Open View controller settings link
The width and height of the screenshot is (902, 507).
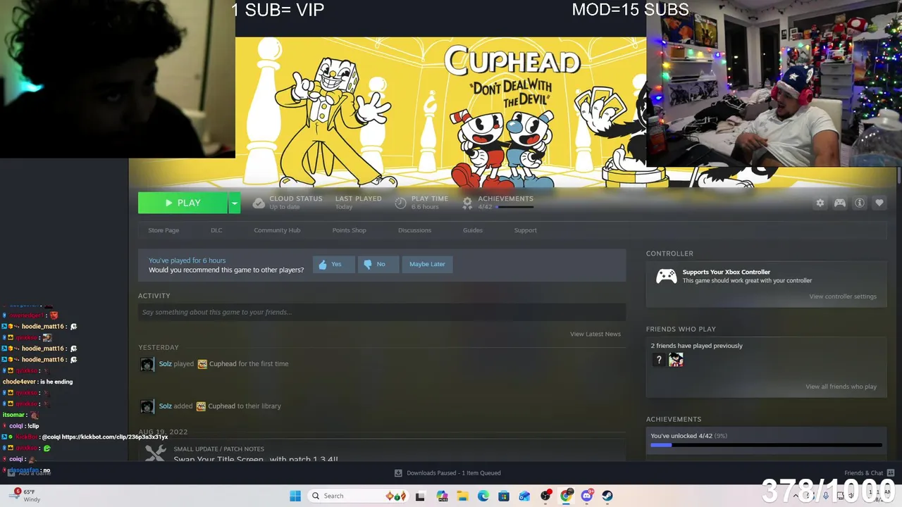[x=843, y=296]
